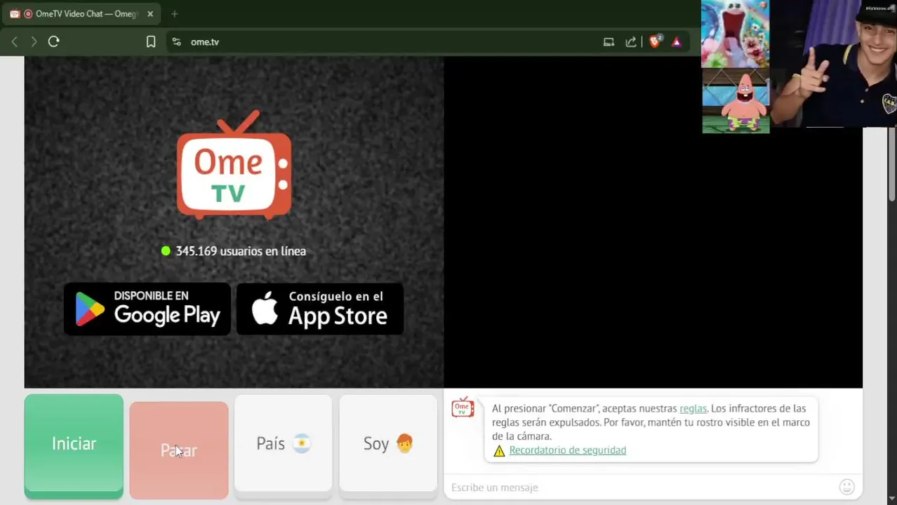Click the red Parar button

point(179,450)
